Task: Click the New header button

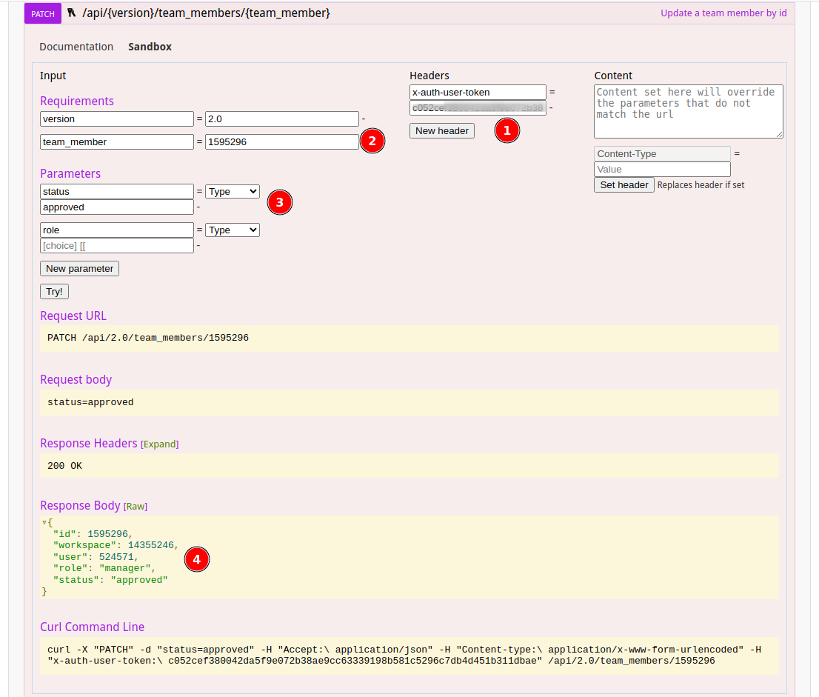Action: tap(442, 130)
